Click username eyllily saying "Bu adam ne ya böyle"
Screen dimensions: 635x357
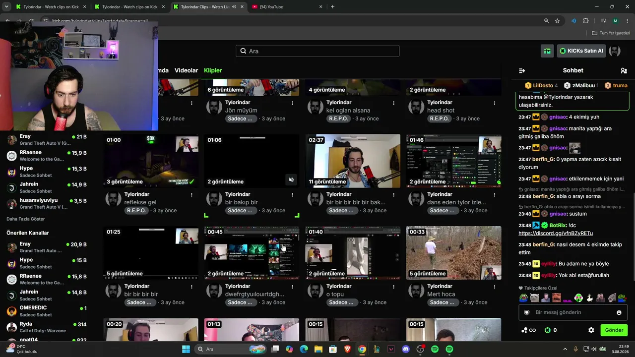[x=549, y=264]
